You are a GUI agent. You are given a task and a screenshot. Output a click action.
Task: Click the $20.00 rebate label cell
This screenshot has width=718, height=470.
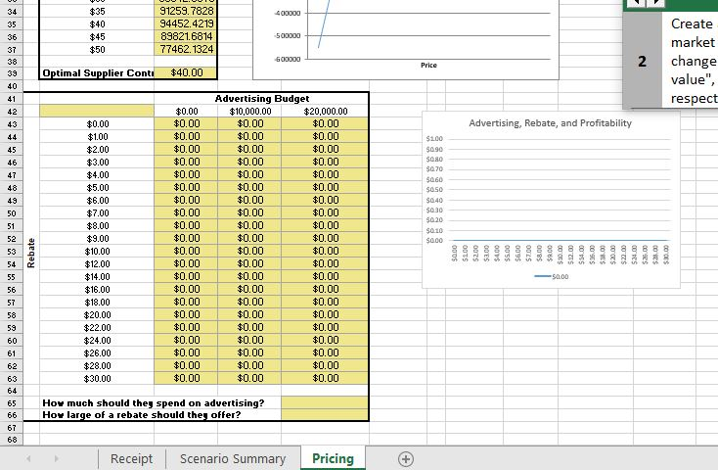click(98, 315)
